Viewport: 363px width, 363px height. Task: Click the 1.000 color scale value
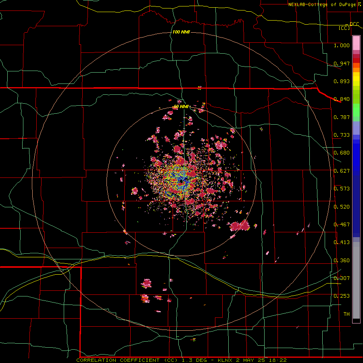[x=342, y=45]
